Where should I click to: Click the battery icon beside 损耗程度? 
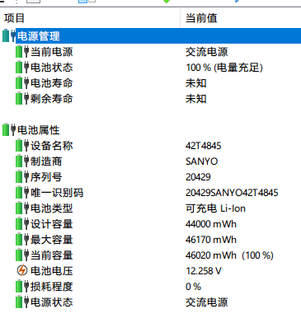(22, 287)
